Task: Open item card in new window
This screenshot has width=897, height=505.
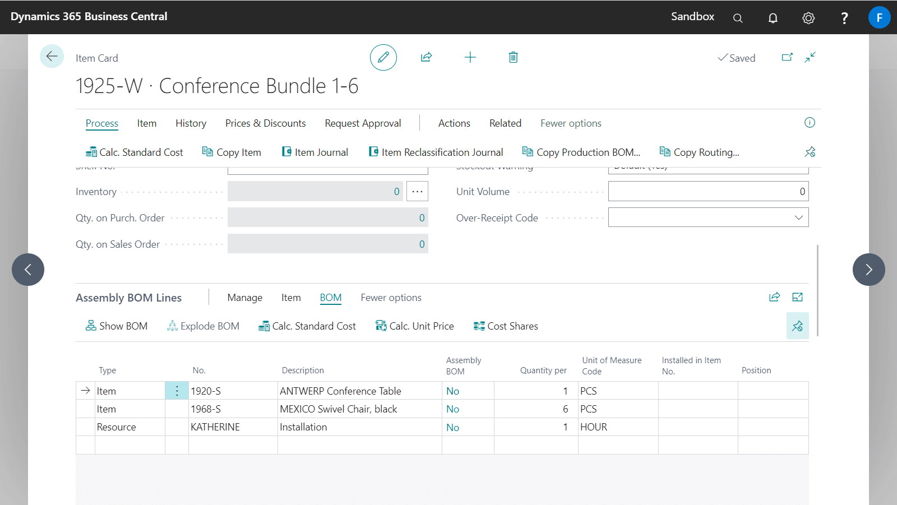Action: tap(787, 57)
